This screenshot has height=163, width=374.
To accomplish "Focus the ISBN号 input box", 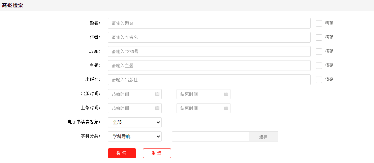I will (209, 51).
